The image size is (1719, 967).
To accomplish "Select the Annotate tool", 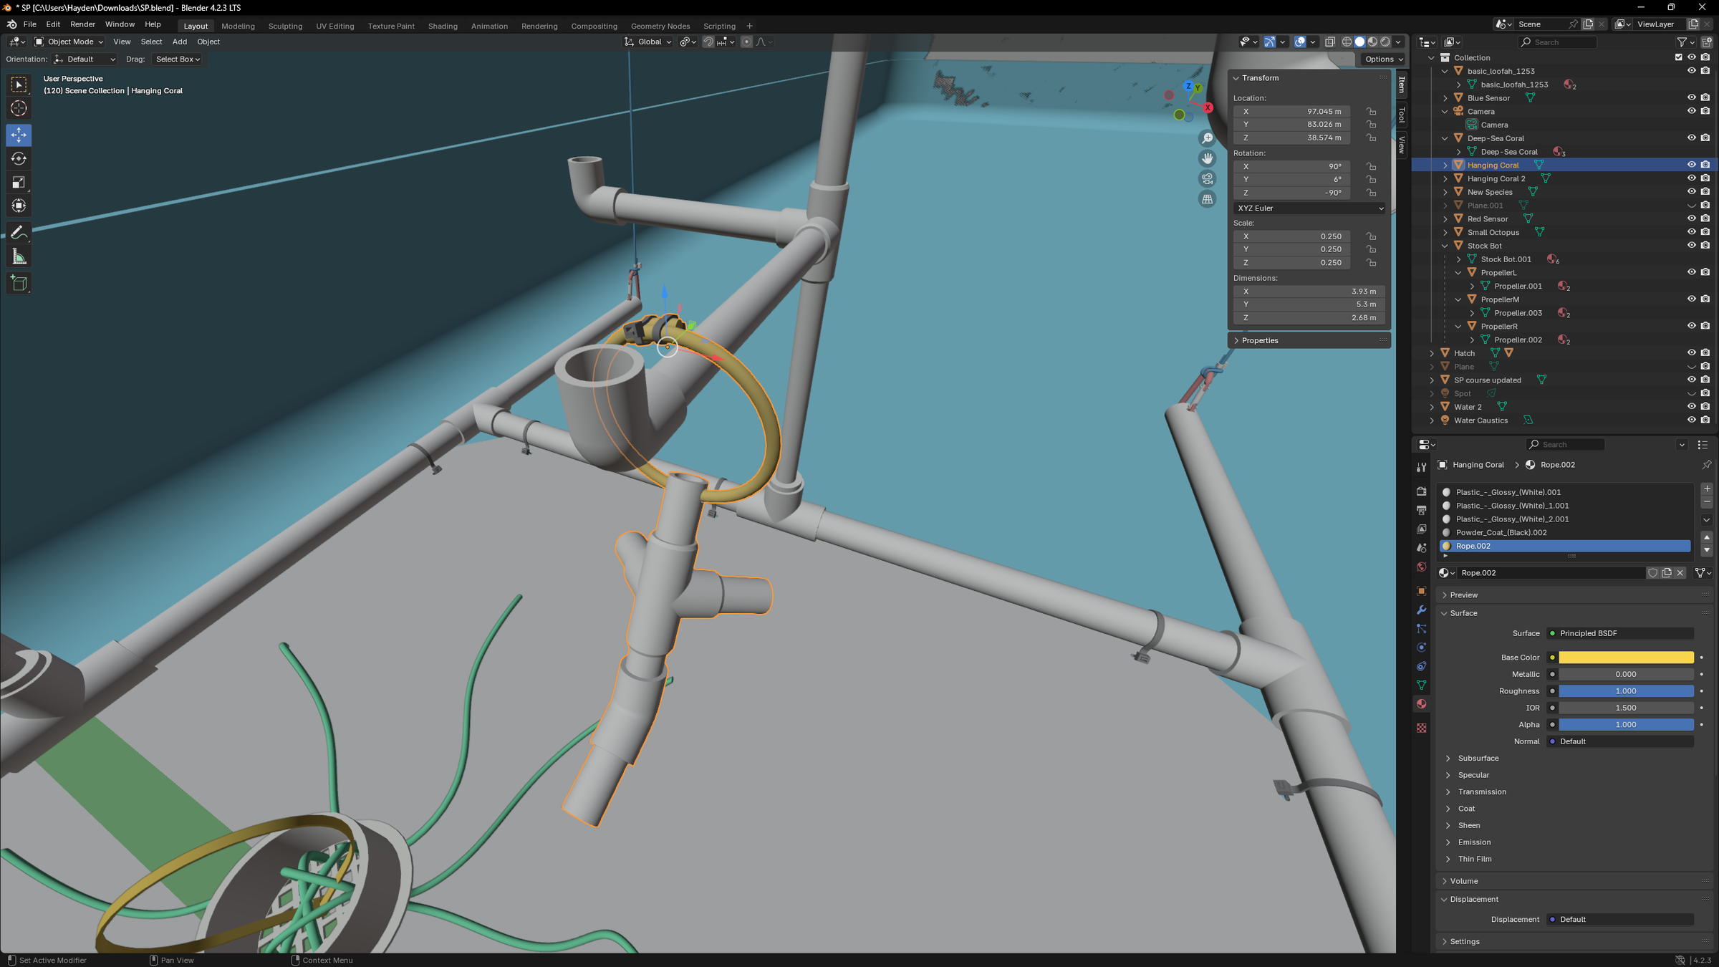I will coord(18,231).
